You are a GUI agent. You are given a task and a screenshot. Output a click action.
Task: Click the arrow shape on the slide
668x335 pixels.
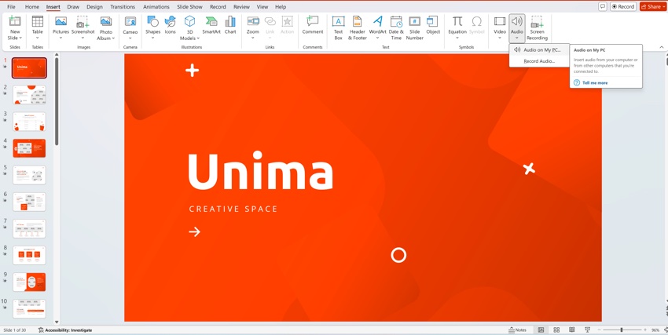pos(194,231)
